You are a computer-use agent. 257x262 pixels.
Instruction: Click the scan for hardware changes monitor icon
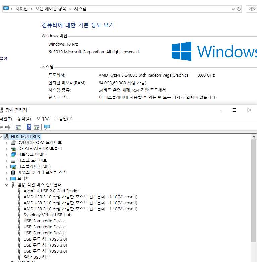pyautogui.click(x=47, y=127)
